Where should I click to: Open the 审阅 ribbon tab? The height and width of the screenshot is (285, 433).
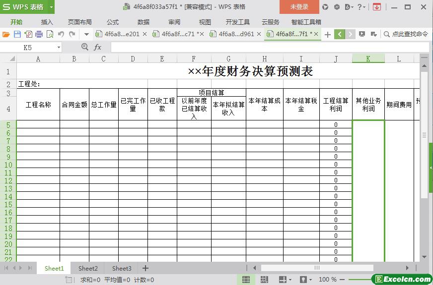click(174, 22)
